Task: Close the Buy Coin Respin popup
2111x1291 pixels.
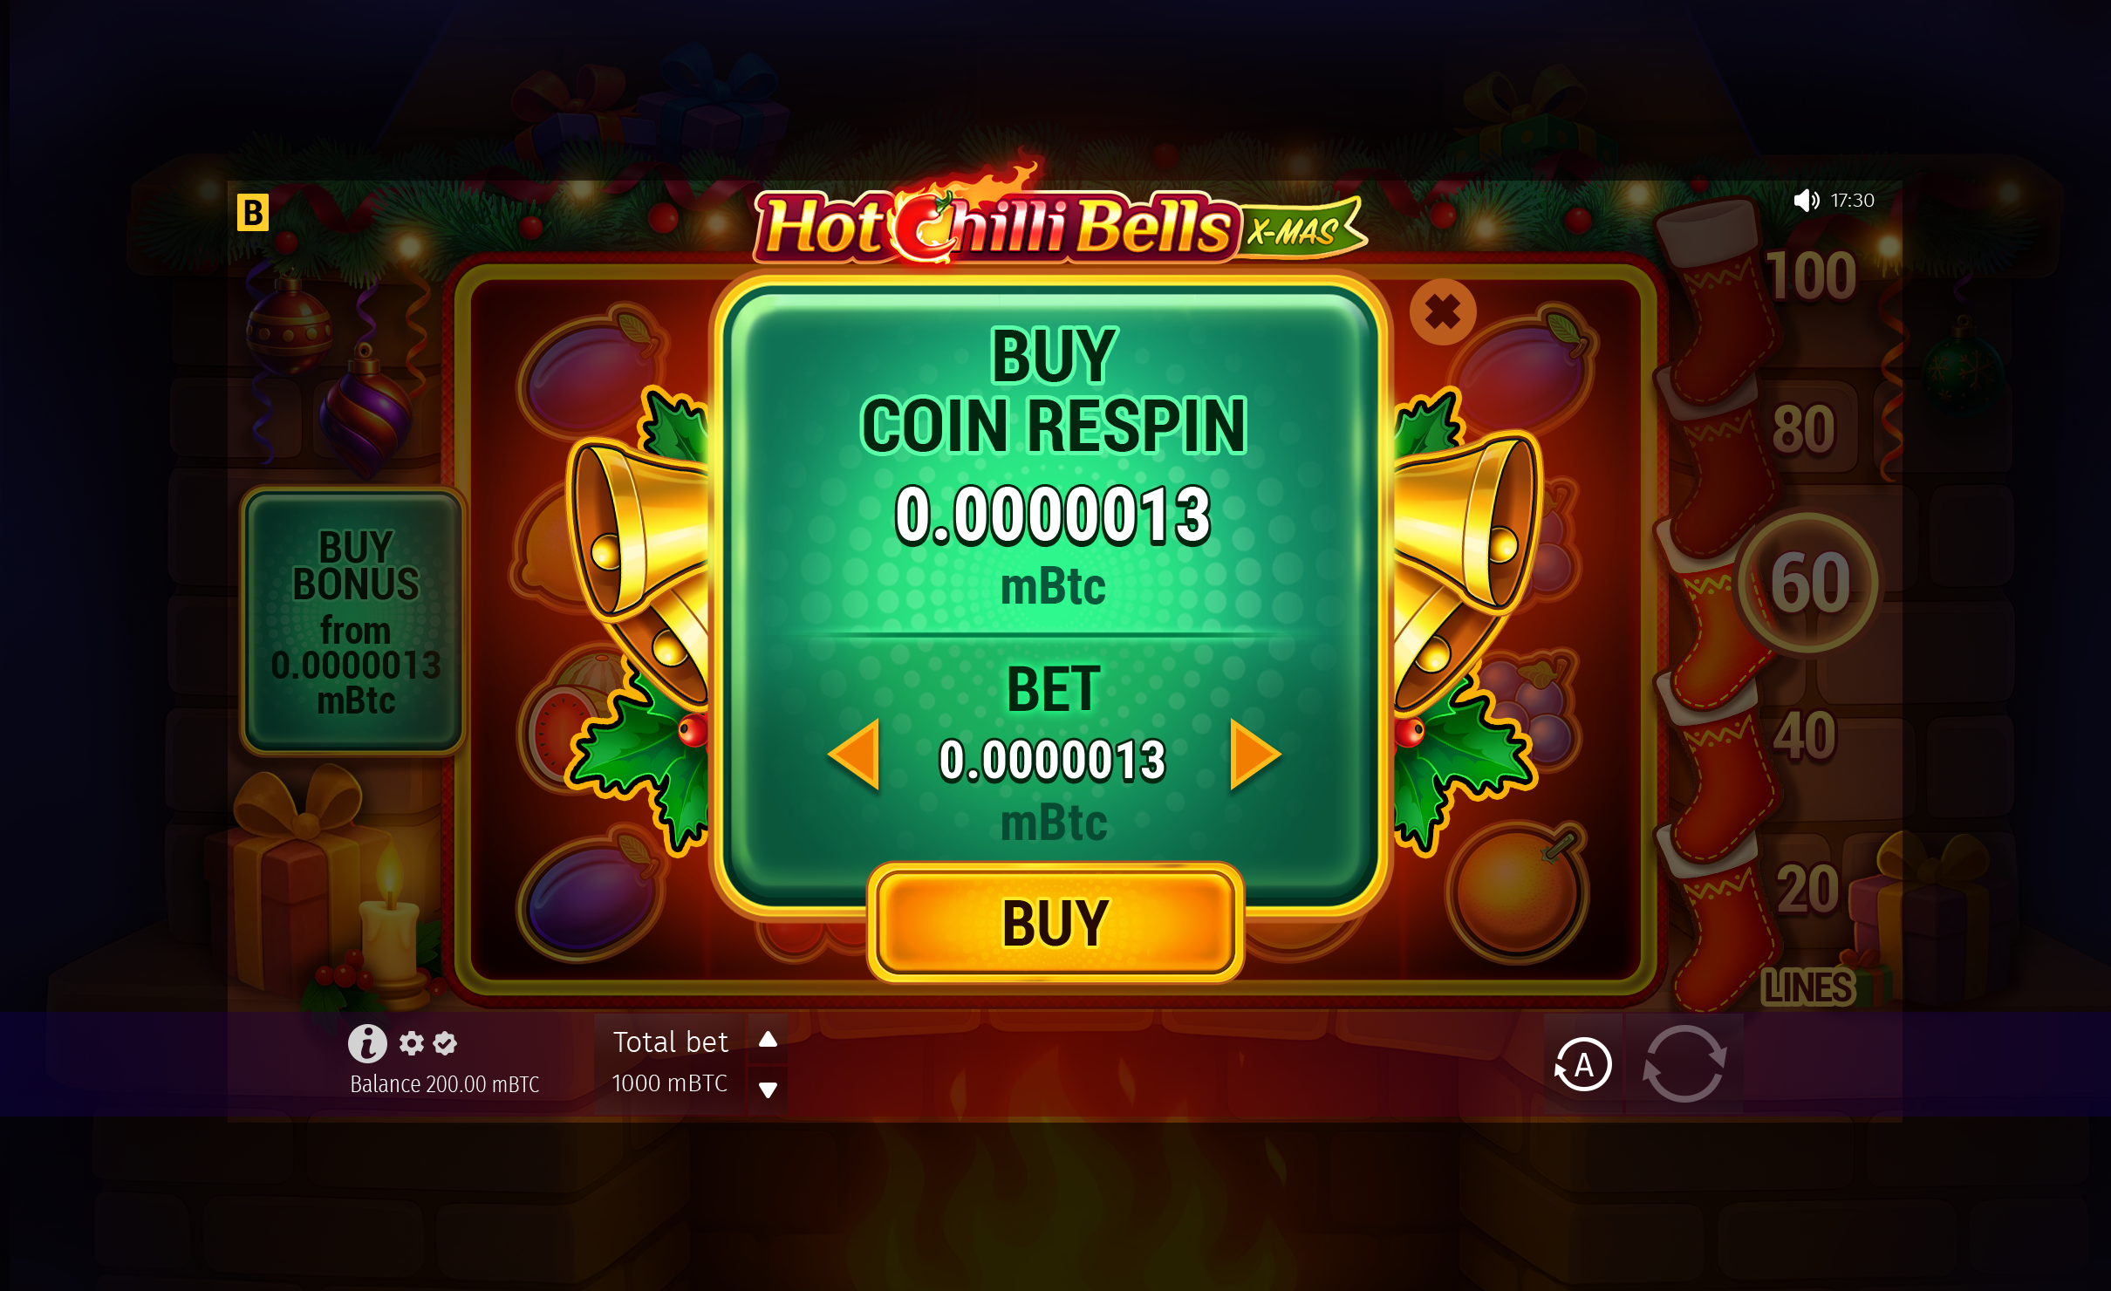Action: click(x=1443, y=311)
